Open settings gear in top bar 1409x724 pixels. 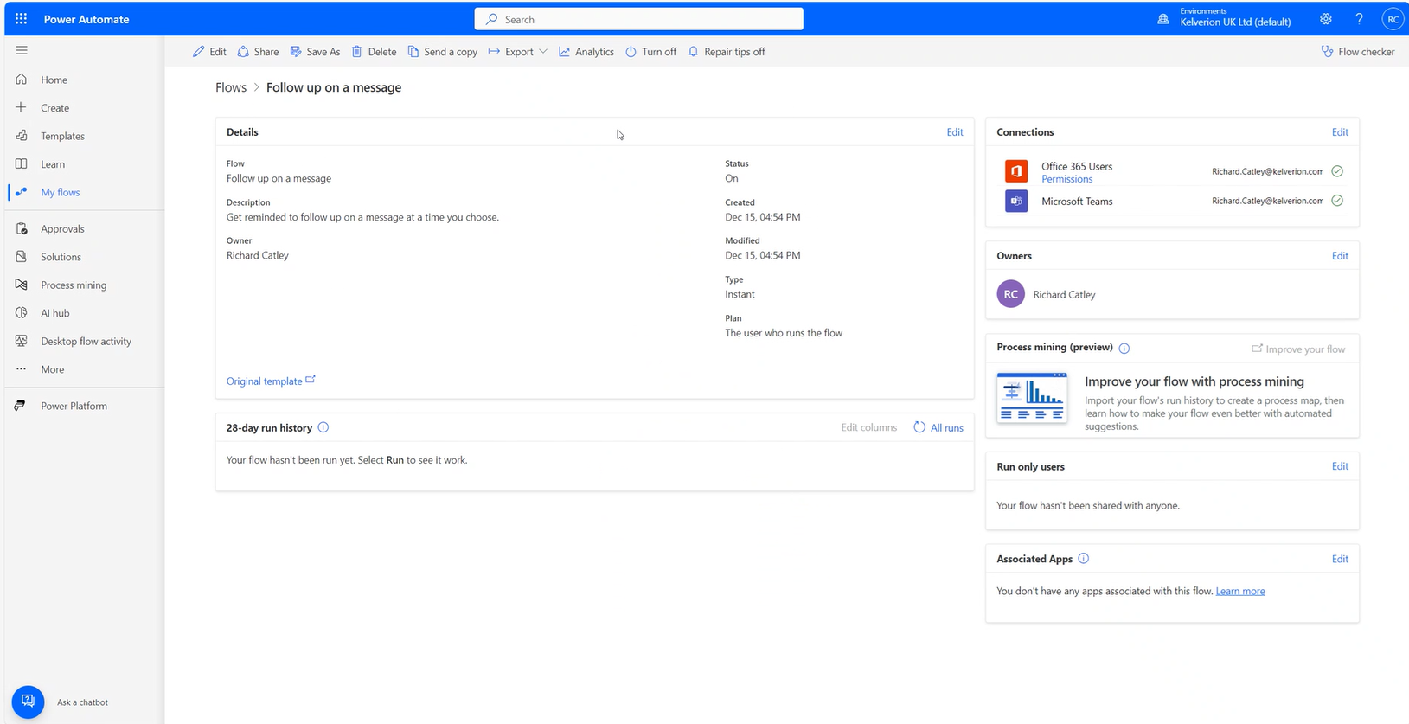click(x=1326, y=19)
